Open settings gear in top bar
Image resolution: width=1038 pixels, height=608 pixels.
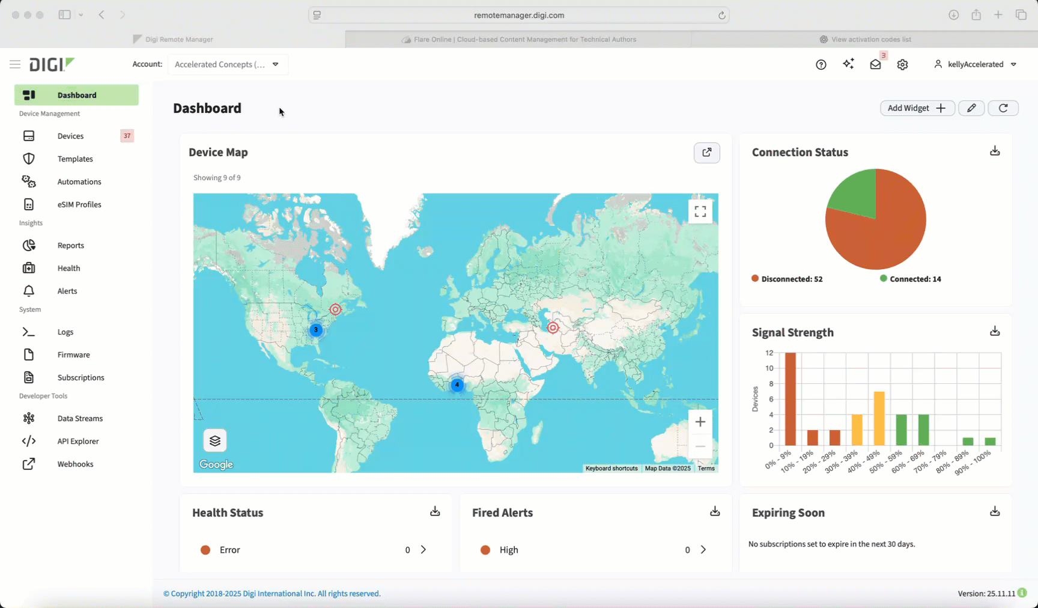(902, 65)
